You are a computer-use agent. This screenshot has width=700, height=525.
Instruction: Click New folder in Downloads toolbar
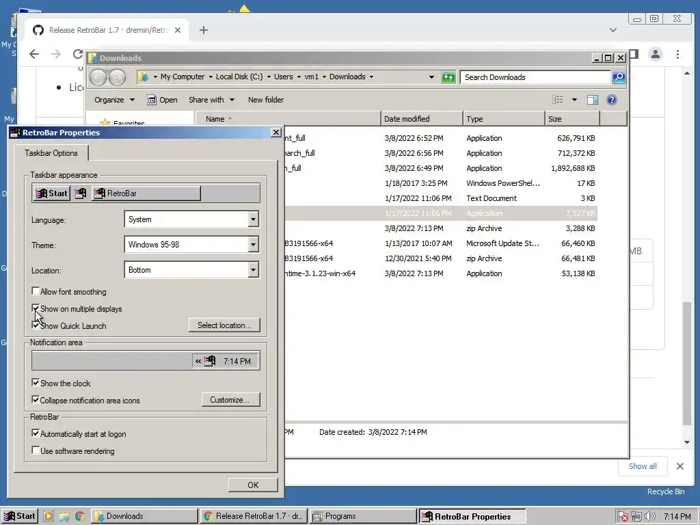pos(266,100)
